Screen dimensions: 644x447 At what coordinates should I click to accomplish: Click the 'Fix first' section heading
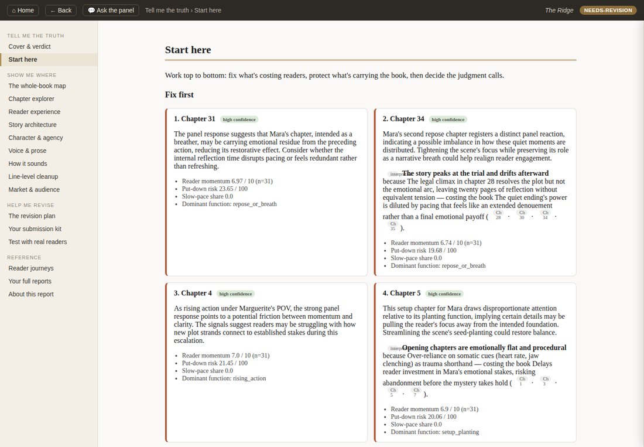(x=179, y=94)
